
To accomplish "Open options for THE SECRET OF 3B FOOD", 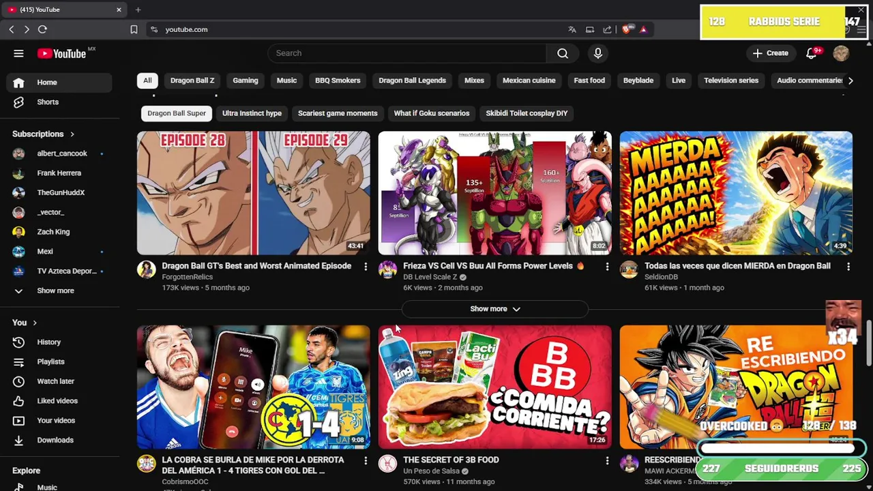I will click(x=607, y=461).
